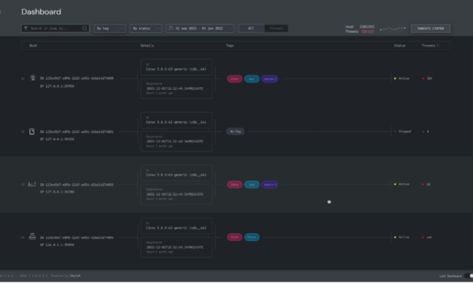Select the document host icon on row 02
This screenshot has height=284, width=473.
[x=32, y=131]
